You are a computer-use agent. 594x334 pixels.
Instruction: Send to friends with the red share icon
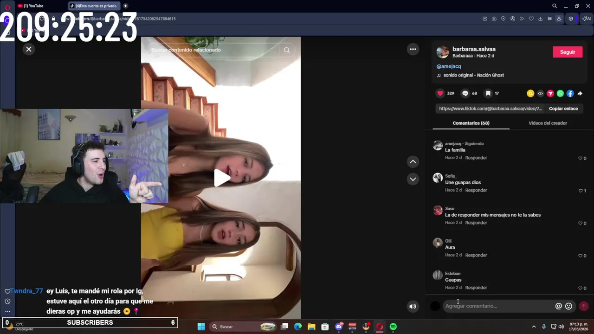click(550, 93)
